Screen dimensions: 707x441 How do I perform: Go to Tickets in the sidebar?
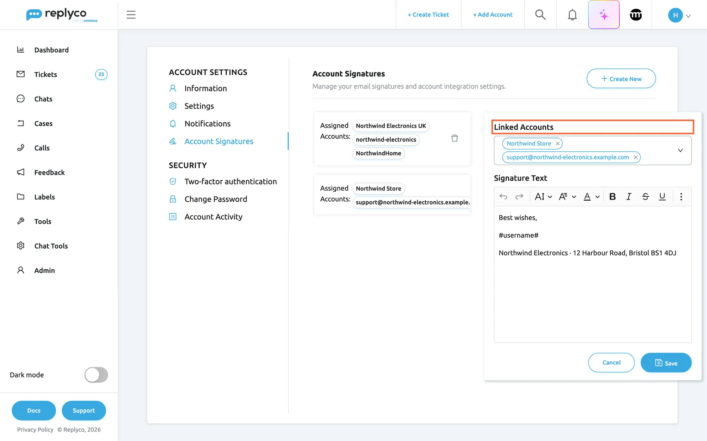46,74
